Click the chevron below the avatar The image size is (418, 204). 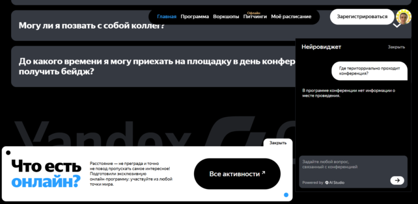(x=397, y=26)
